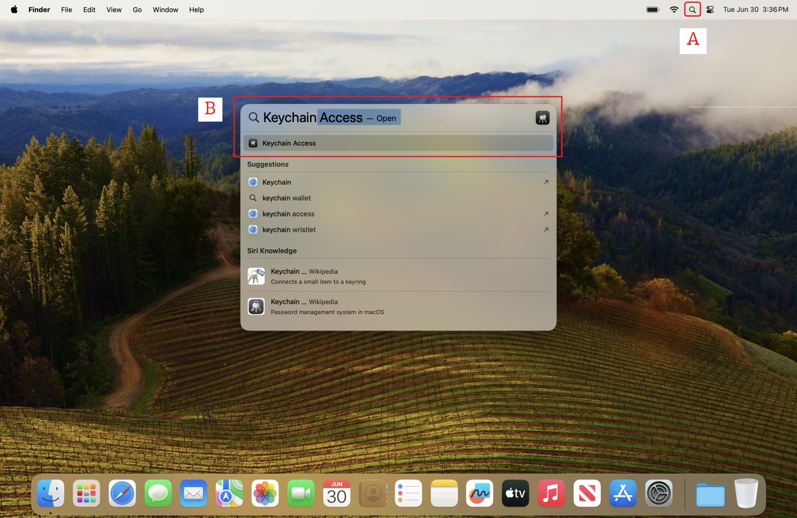Launch FaceTime from the Dock
The image size is (797, 518).
pyautogui.click(x=301, y=494)
